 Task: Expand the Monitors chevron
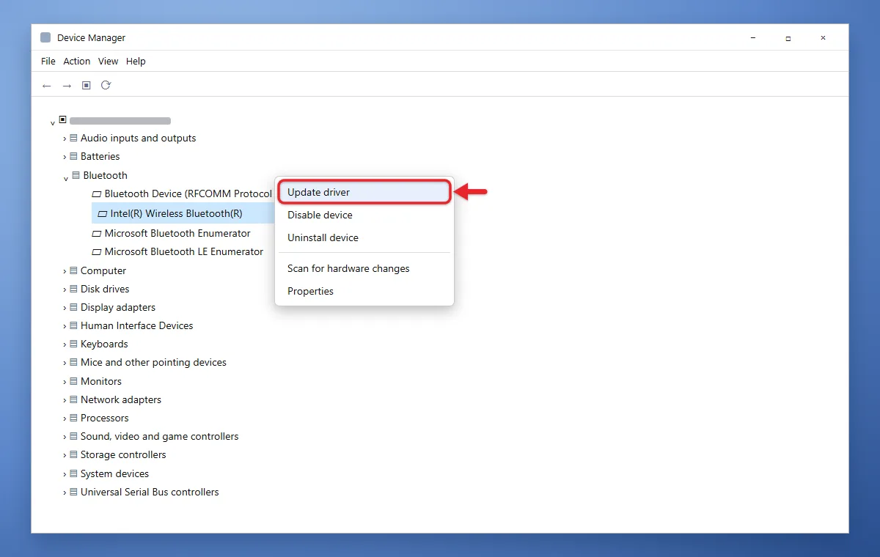[x=65, y=382]
